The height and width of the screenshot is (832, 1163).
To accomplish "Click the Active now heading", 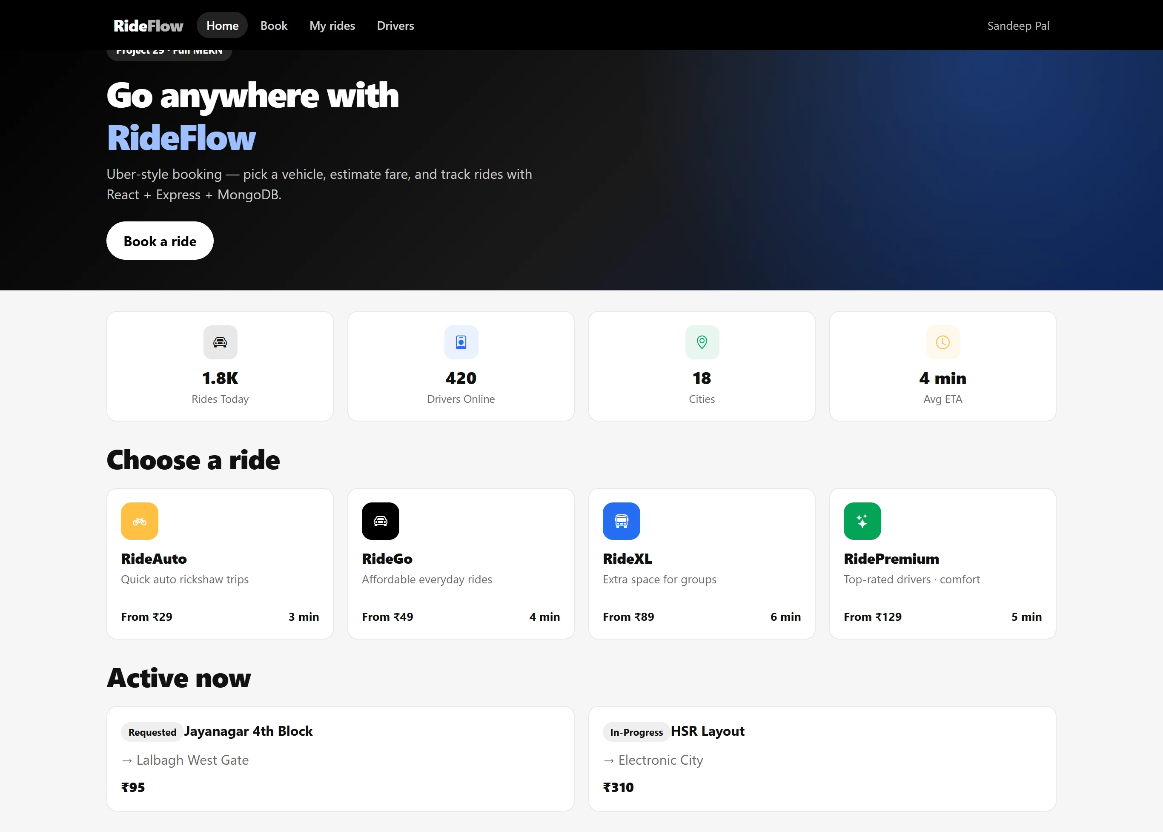I will tap(179, 678).
